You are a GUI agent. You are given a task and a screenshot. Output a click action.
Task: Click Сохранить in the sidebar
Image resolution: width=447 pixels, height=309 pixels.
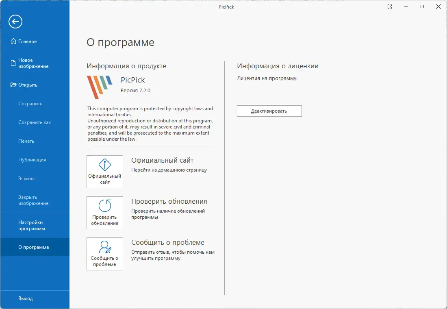point(35,104)
